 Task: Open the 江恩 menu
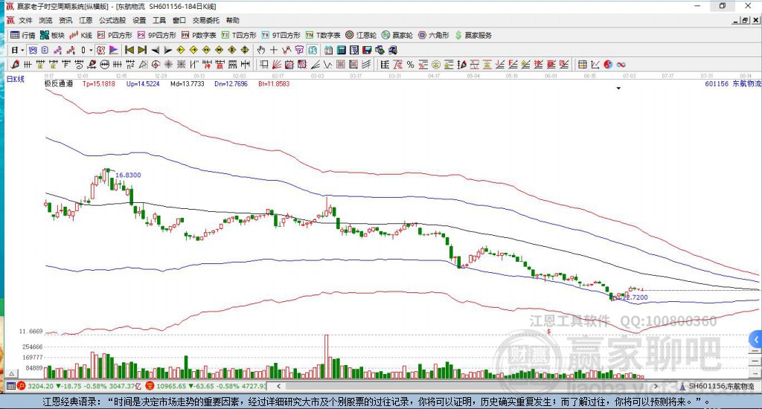86,20
